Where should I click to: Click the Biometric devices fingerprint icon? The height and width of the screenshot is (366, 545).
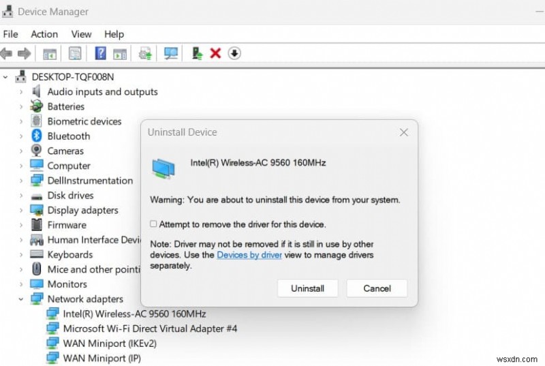click(x=37, y=121)
